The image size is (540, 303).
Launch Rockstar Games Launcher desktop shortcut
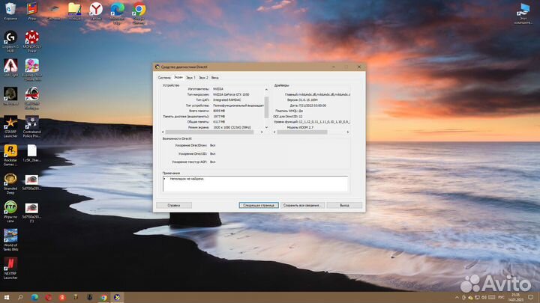pos(10,155)
